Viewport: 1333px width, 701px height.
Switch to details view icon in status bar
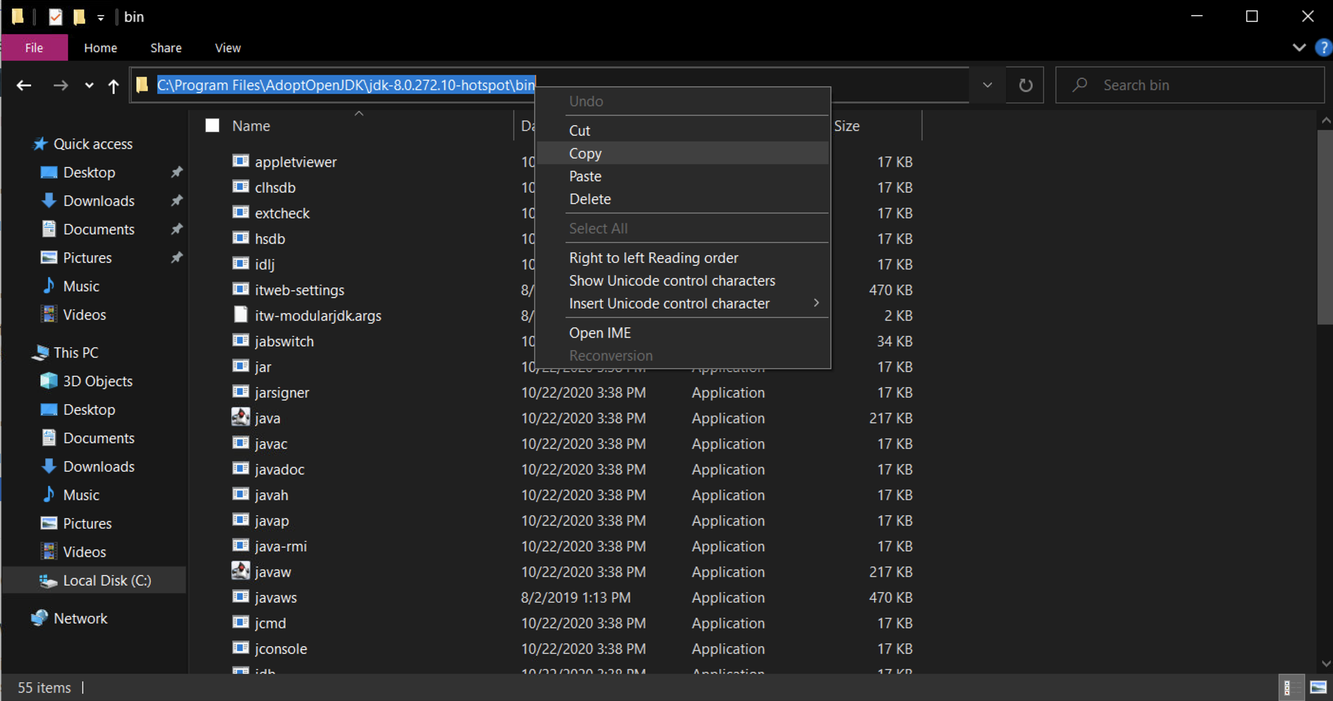1287,688
